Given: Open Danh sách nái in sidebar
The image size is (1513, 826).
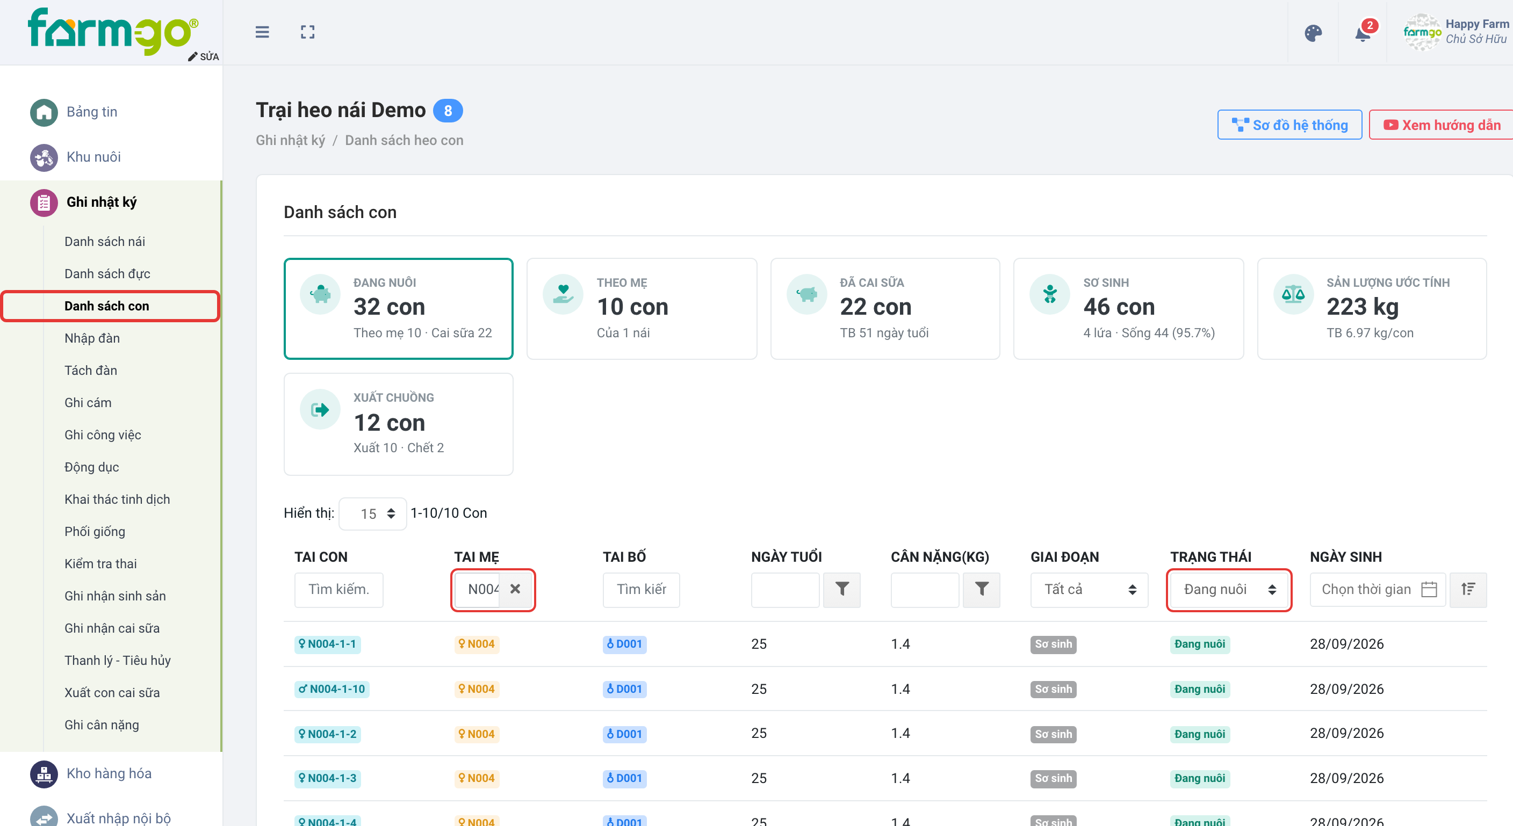Looking at the screenshot, I should pyautogui.click(x=105, y=241).
